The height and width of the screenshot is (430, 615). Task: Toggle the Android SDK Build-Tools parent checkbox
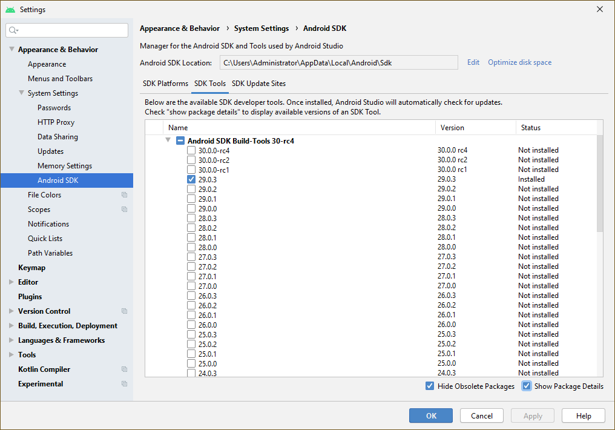pos(180,141)
